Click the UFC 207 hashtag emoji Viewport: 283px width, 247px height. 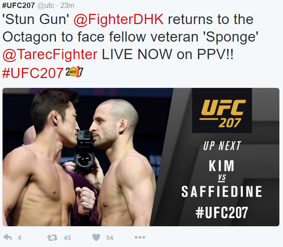tap(74, 72)
